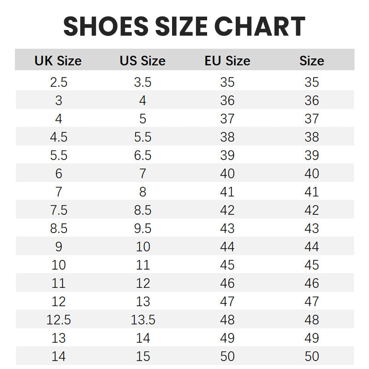Select the 36 value in EU Size column
The width and height of the screenshot is (369, 369).
pos(227,101)
